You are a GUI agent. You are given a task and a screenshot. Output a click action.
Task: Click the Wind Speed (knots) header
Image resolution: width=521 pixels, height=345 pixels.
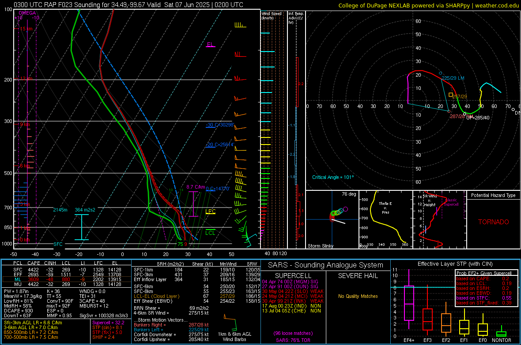272,15
